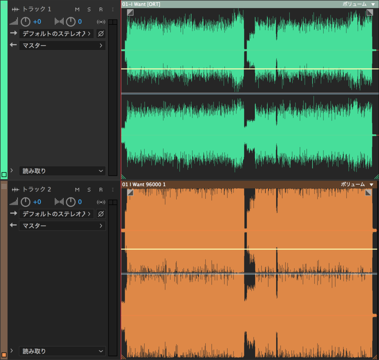The image size is (379, 360).
Task: Open Track 2 output dropdown マスター
Action: click(62, 226)
